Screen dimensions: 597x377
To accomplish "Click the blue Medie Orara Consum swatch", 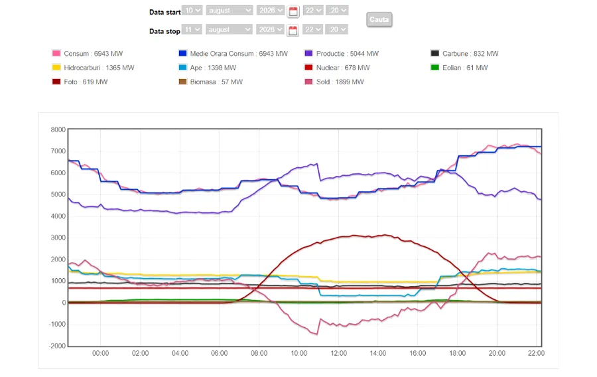I will click(183, 53).
